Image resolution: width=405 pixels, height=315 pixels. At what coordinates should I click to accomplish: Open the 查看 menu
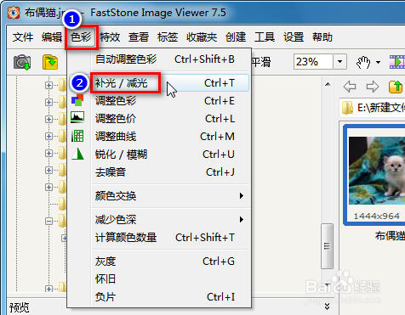pyautogui.click(x=139, y=37)
